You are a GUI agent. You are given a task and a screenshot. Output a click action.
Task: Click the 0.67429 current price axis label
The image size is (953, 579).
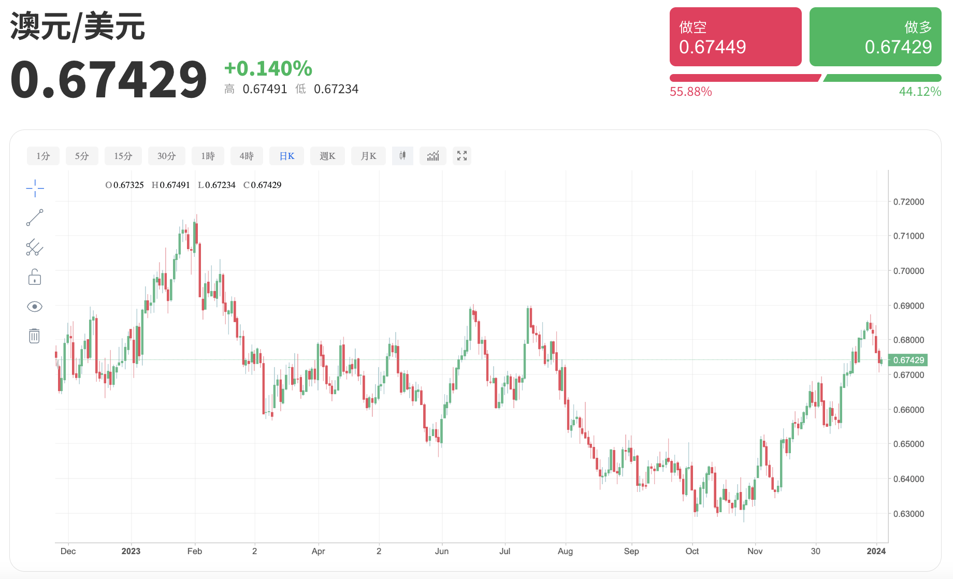click(908, 360)
